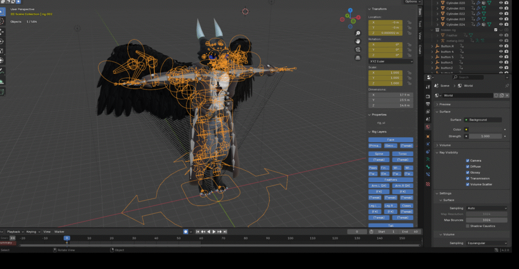Uncheck the Camera ray visibility checkbox
This screenshot has width=519, height=269.
[x=468, y=161]
